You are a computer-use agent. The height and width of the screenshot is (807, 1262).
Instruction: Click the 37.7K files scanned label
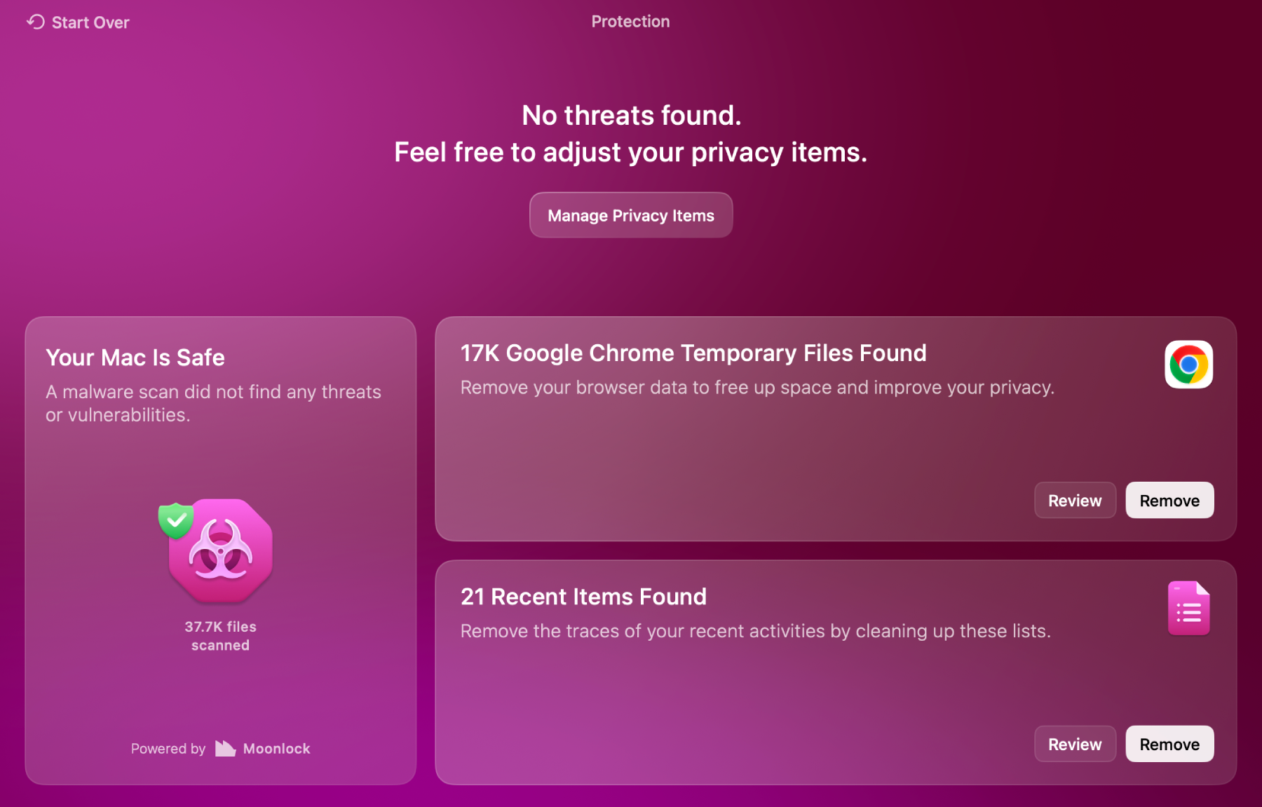point(220,635)
